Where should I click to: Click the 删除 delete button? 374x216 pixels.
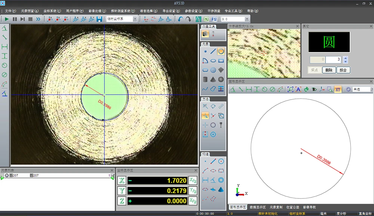329,70
